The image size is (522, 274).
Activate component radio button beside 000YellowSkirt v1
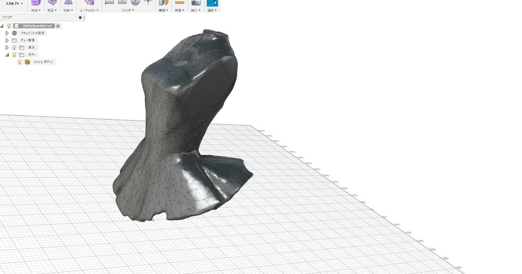click(x=58, y=26)
